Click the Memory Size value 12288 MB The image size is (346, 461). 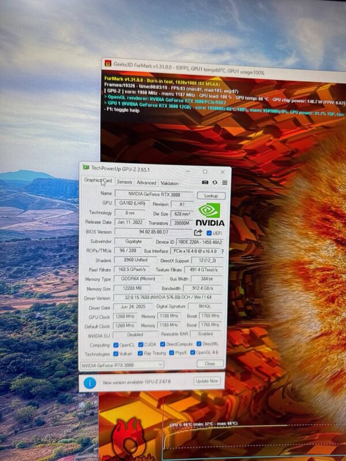[132, 288]
